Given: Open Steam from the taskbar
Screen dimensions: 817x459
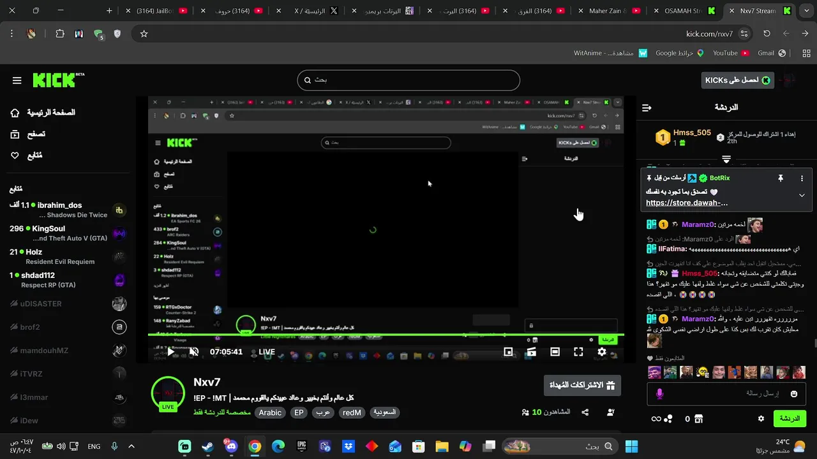Looking at the screenshot, I should 207,446.
